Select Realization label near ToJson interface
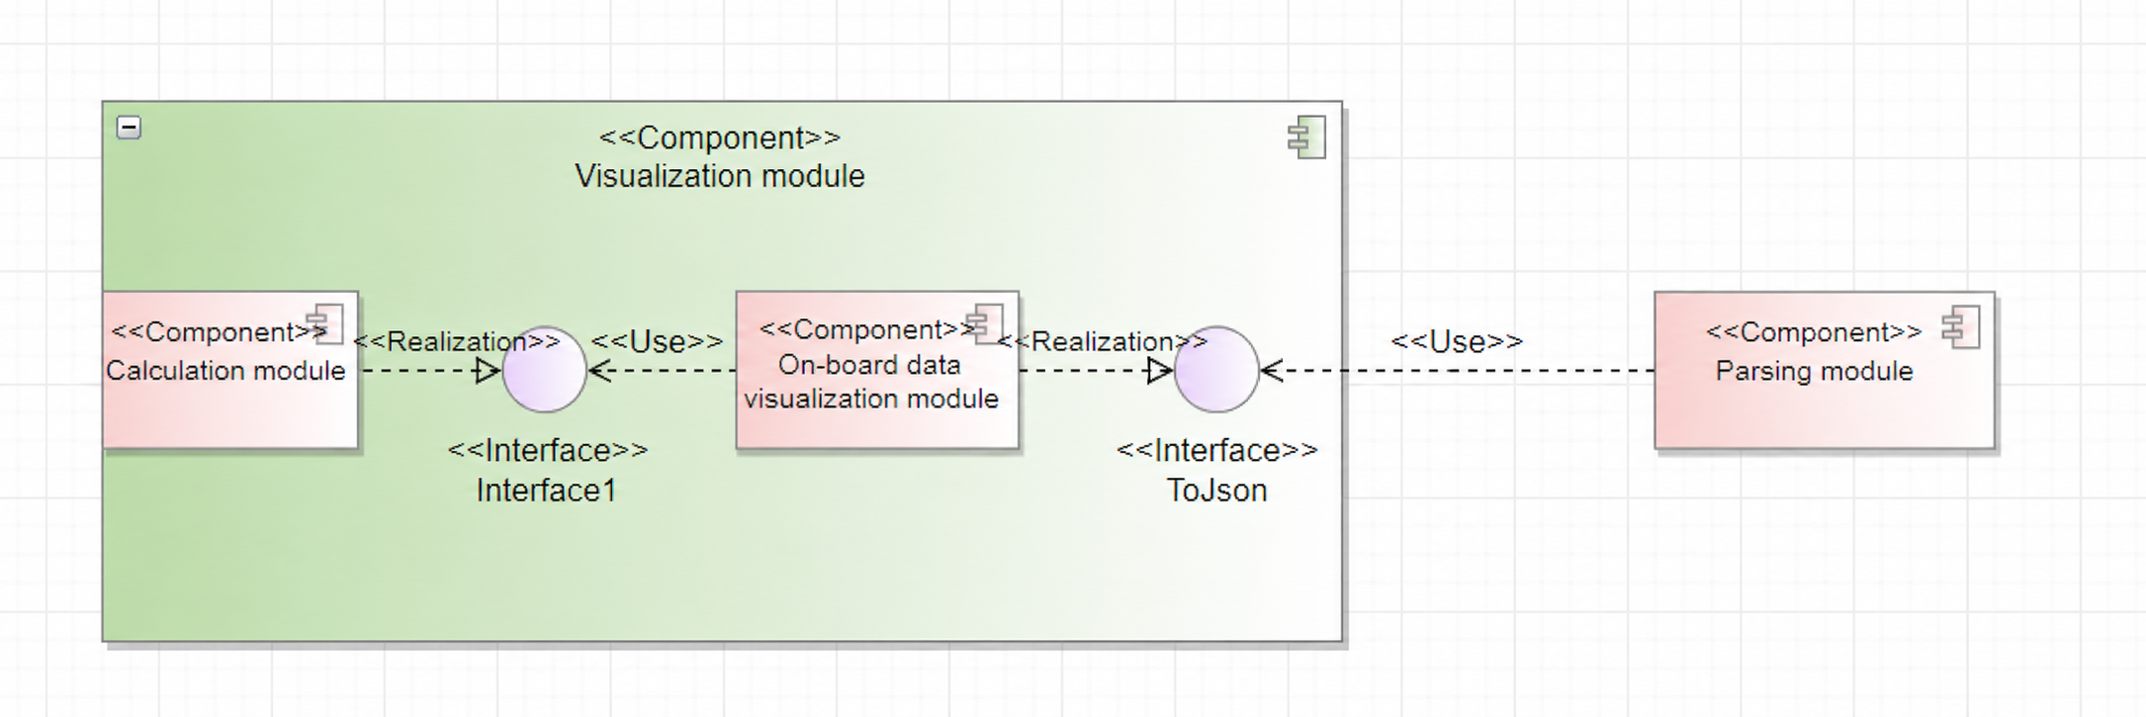Image resolution: width=2146 pixels, height=717 pixels. pos(1102,342)
